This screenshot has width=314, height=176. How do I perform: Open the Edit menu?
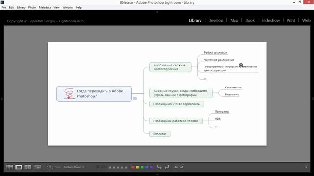11,8
